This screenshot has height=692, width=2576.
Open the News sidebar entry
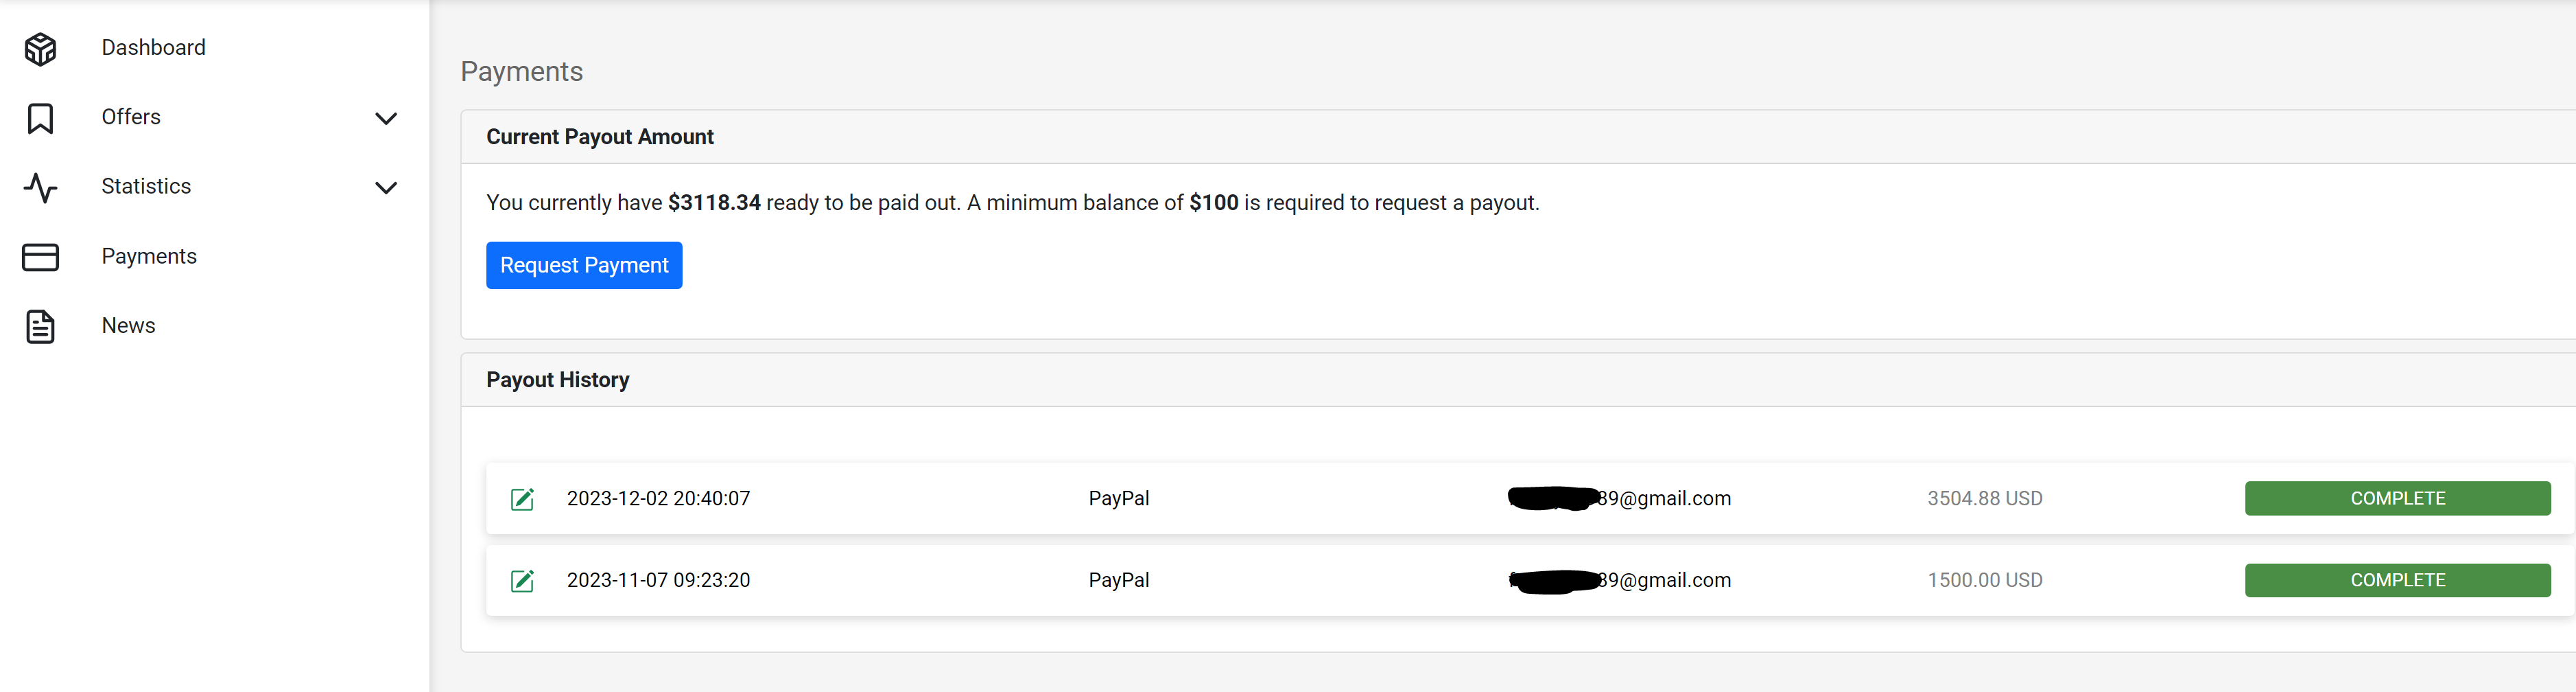coord(128,326)
